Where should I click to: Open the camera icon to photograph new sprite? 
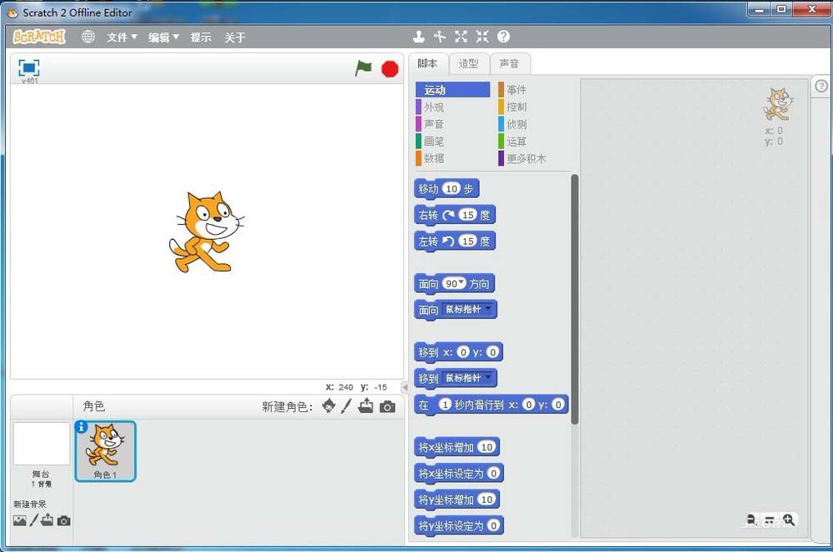click(x=386, y=406)
